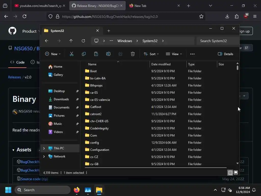This screenshot has height=196, width=261.
Task: Open the list all tabs dropdown in Firefox
Action: [x=210, y=6]
